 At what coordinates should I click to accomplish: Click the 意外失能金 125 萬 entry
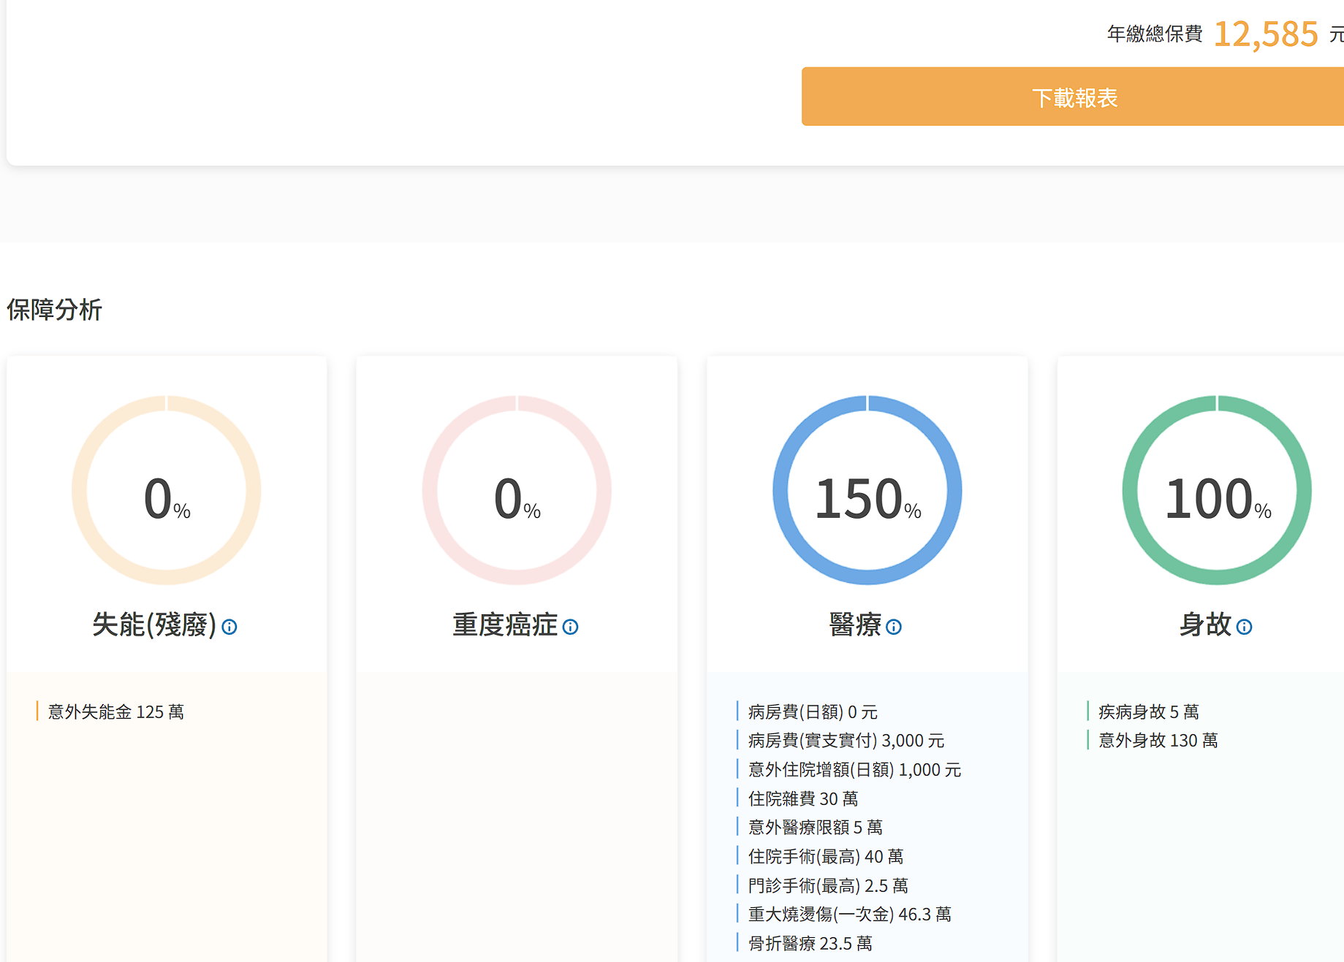pyautogui.click(x=115, y=712)
